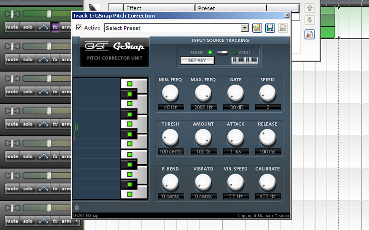369x230 pixels.
Task: Click the 0.5 Hz vibrato speed value
Action: [236, 196]
